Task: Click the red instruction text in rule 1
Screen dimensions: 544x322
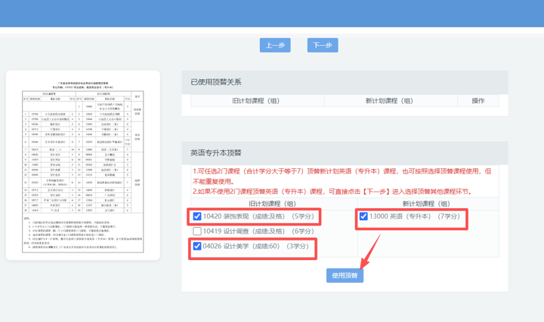Action: [x=340, y=171]
